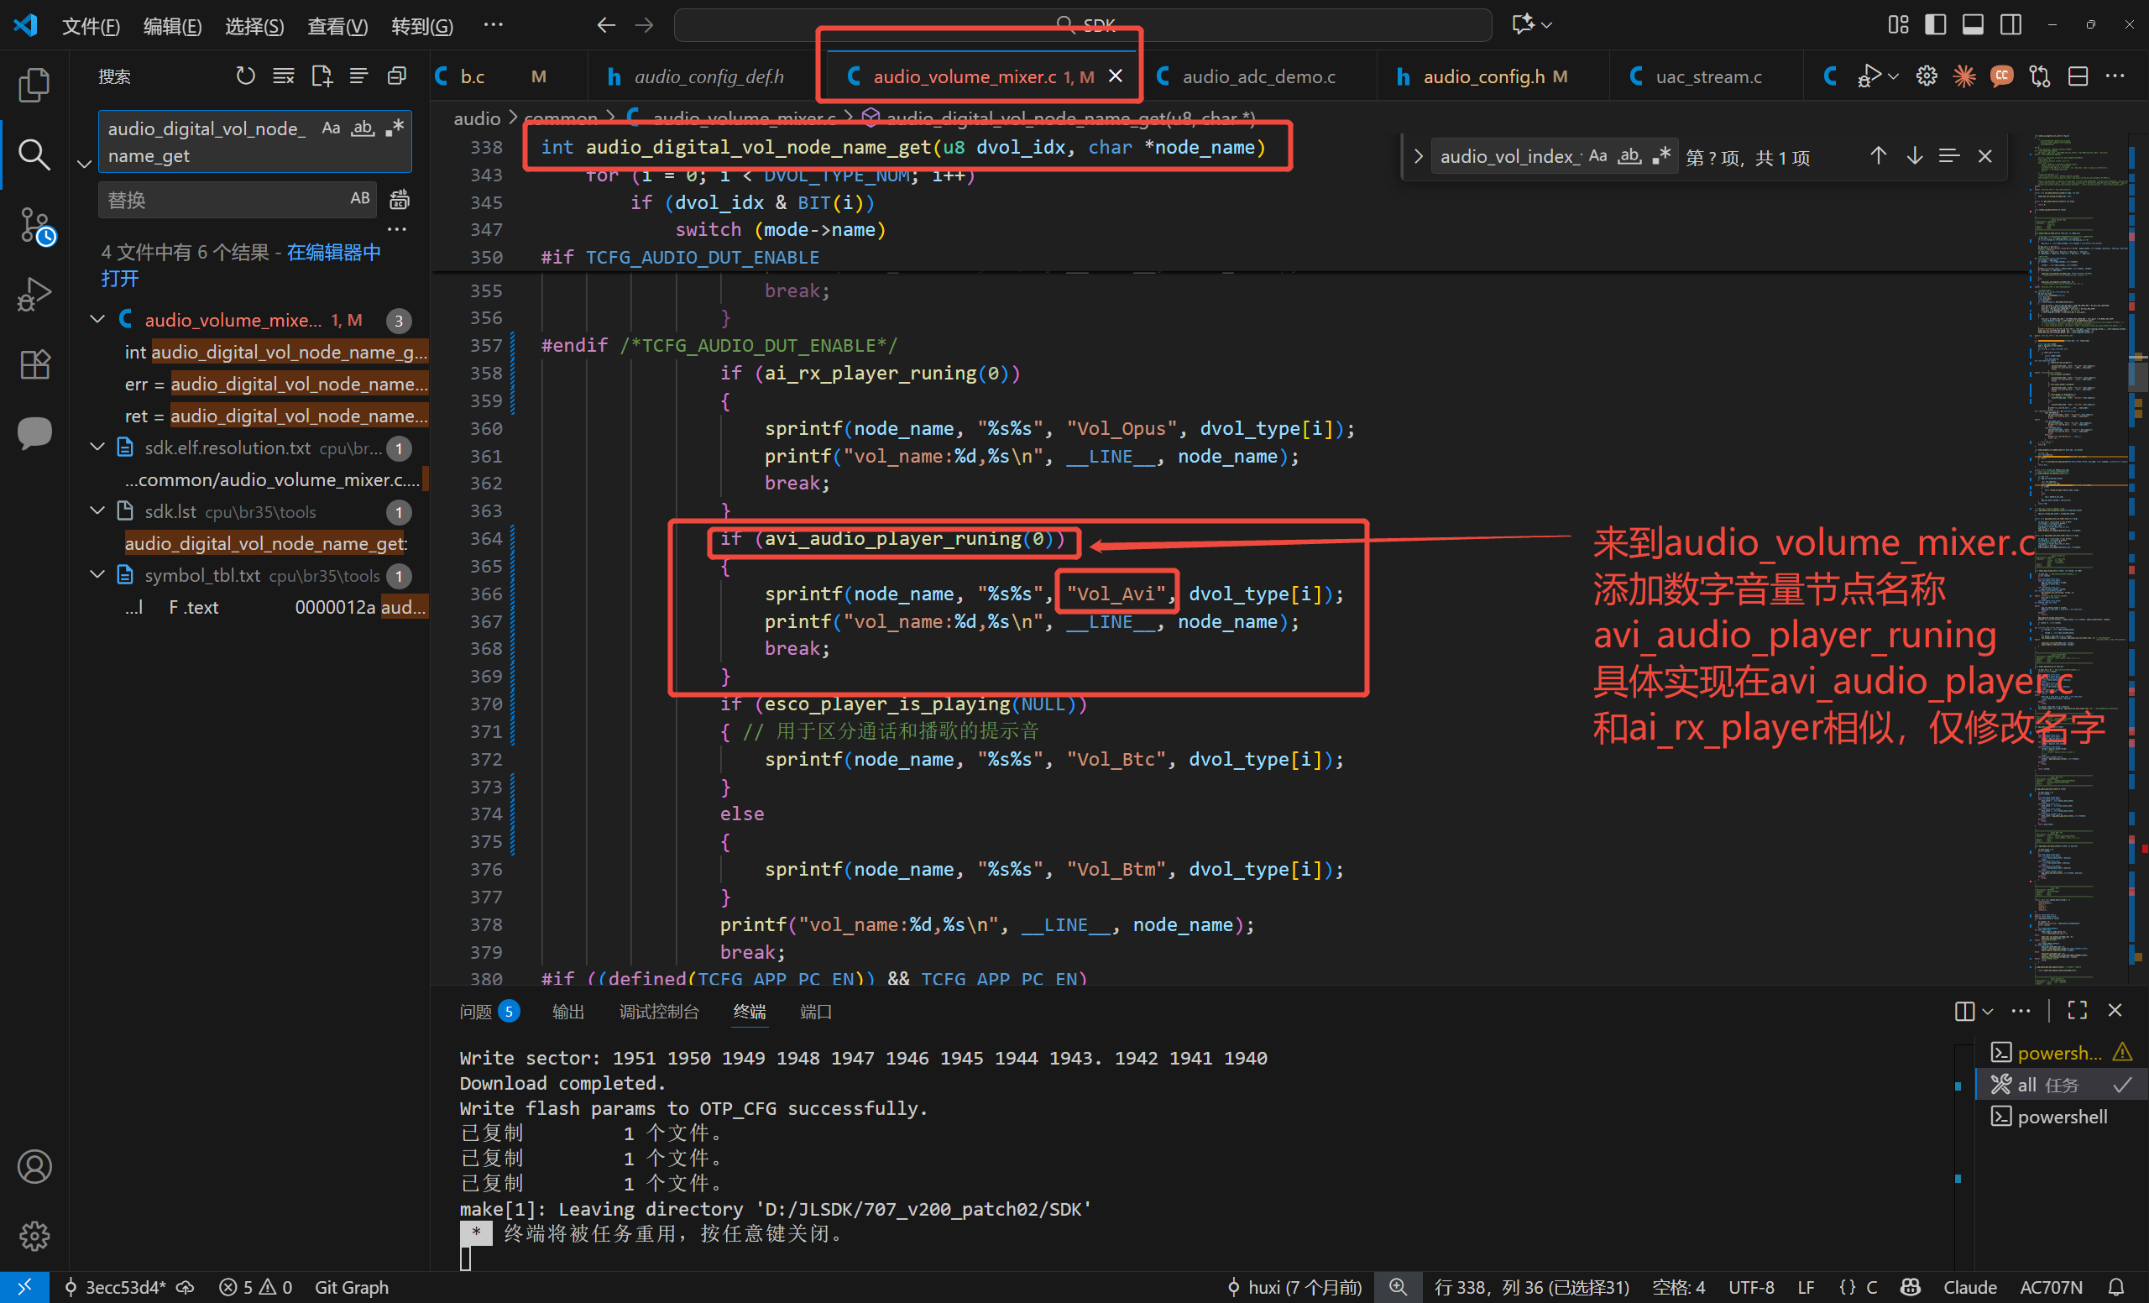The image size is (2149, 1303).
Task: Open Extensions view icon
Action: (x=34, y=364)
